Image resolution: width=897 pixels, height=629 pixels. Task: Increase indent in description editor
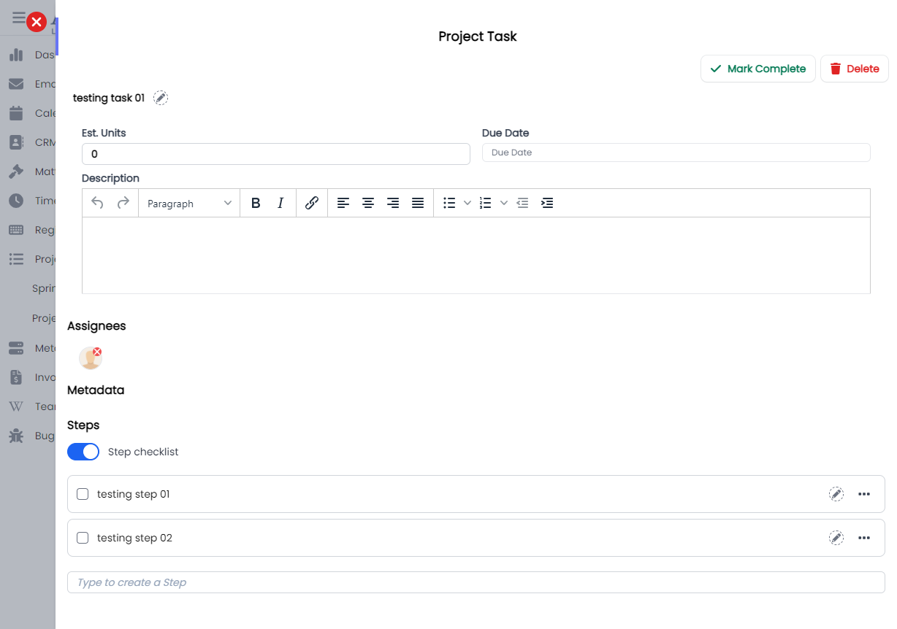547,204
